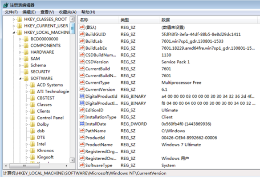Click the tree pane horizontal scrollbar thumb
This screenshot has height=178, width=260.
[24, 166]
